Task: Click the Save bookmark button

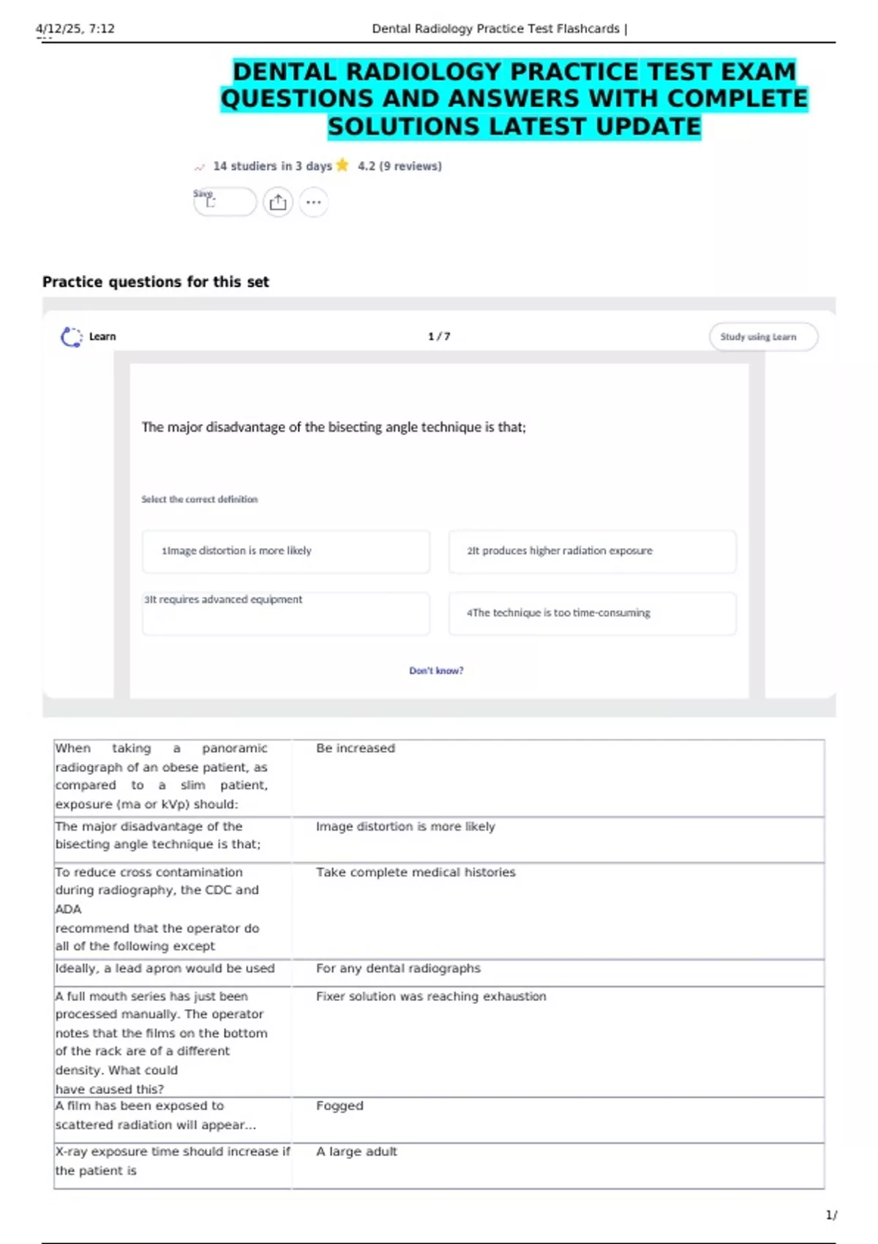Action: 225,202
